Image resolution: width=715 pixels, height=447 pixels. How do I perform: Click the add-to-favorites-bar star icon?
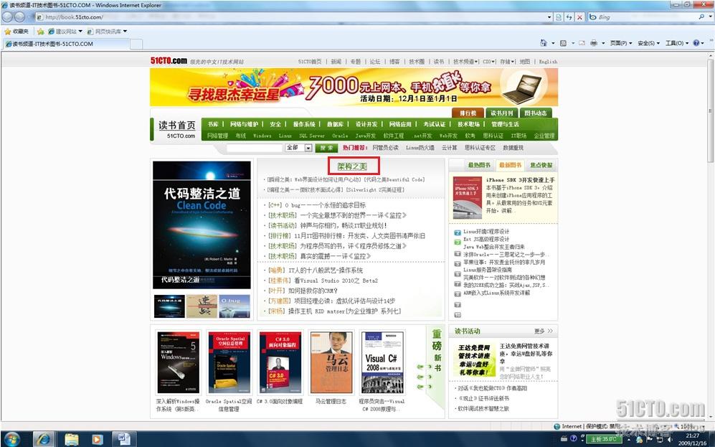(41, 32)
